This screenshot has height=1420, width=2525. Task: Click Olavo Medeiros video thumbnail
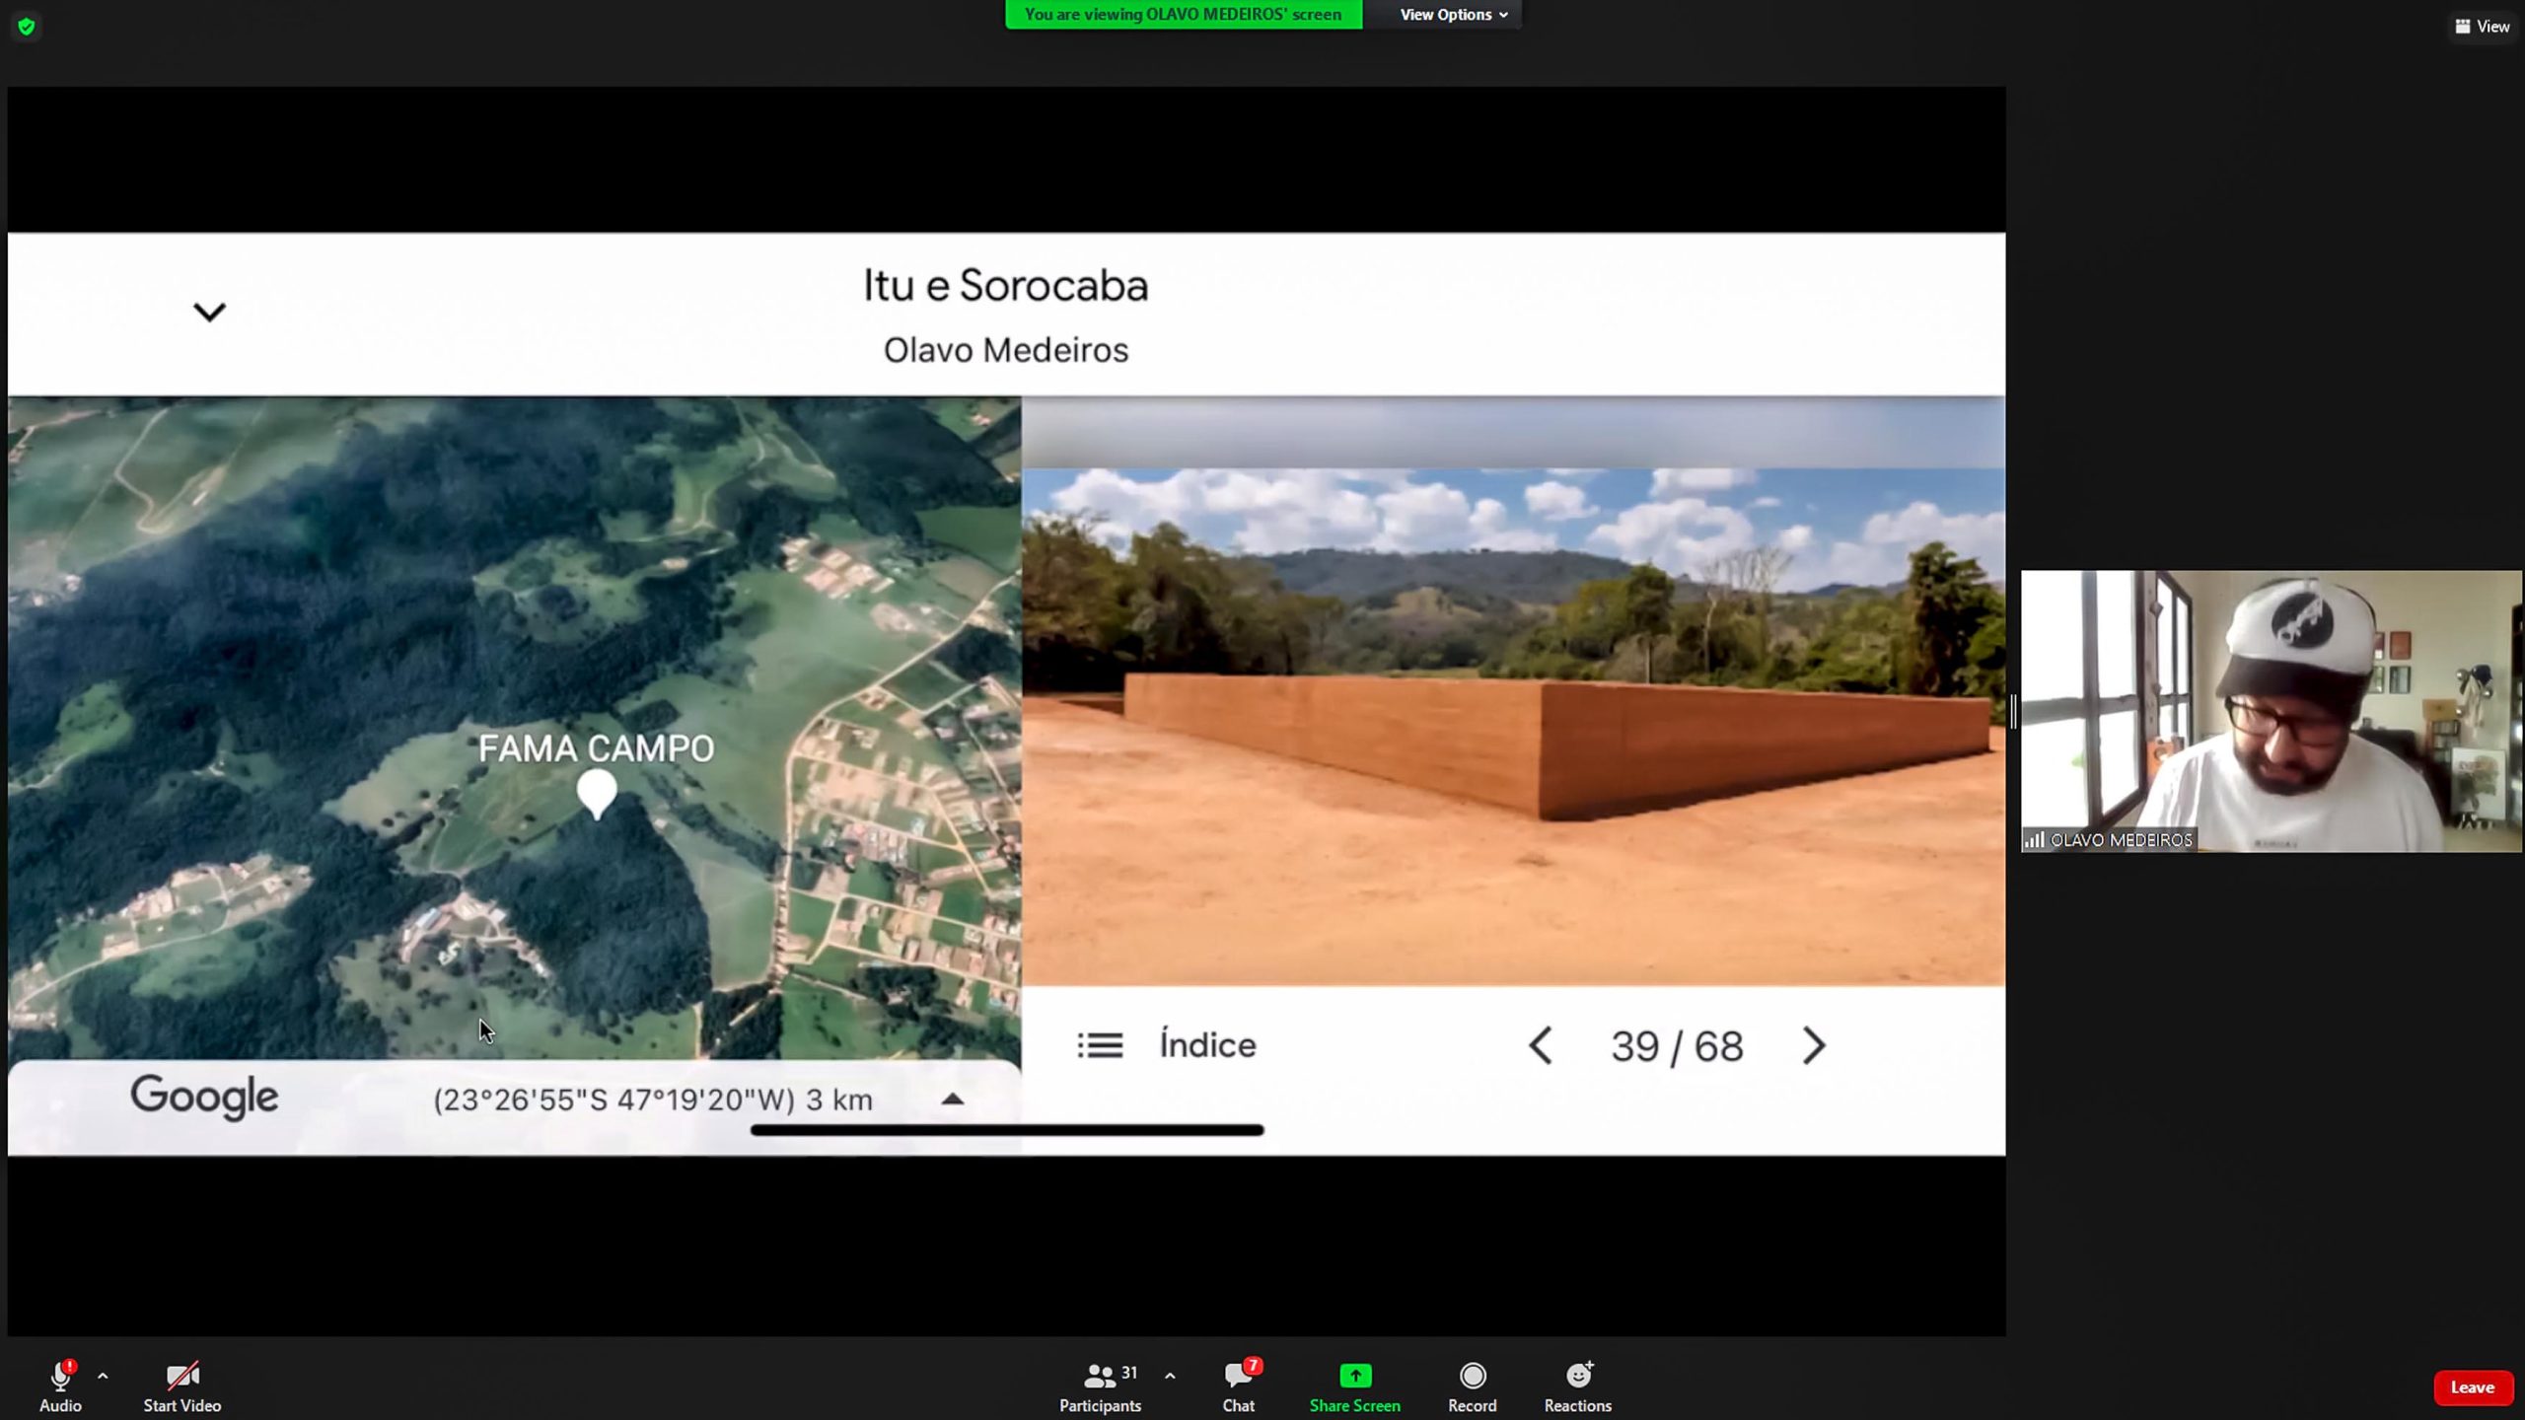tap(2271, 711)
